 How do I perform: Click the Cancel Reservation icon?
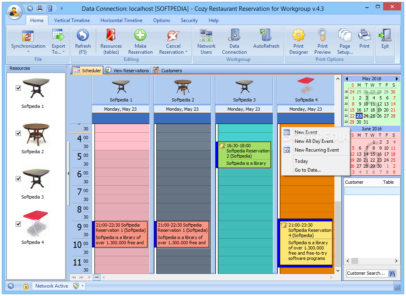click(x=173, y=35)
